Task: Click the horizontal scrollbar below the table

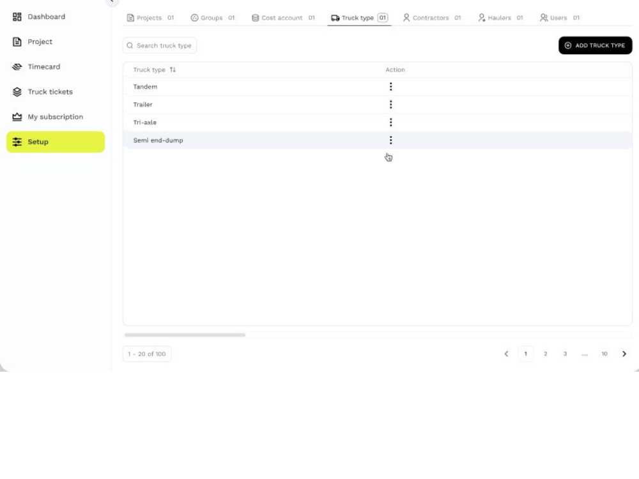Action: (x=185, y=335)
